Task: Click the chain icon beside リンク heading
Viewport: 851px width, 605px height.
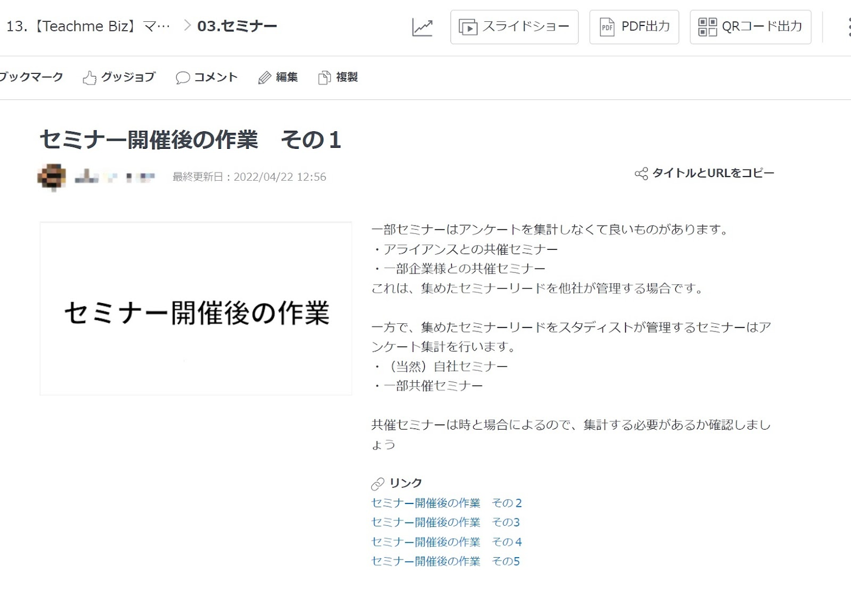Action: [x=378, y=484]
